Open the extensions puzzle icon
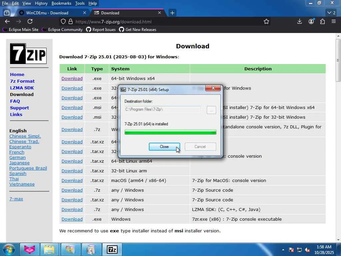Viewport: 341px width, 256px height. point(322,21)
